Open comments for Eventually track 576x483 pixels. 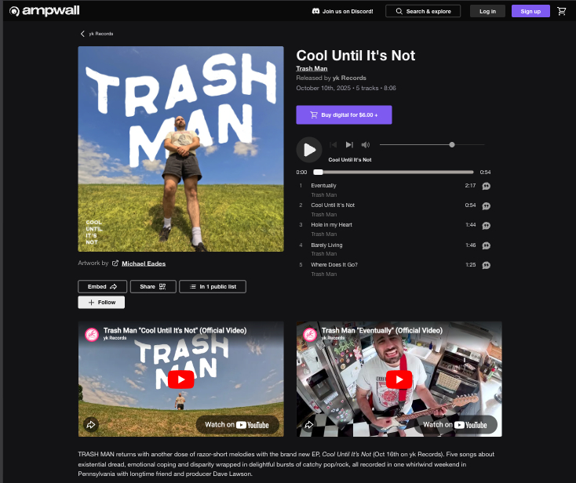(486, 186)
